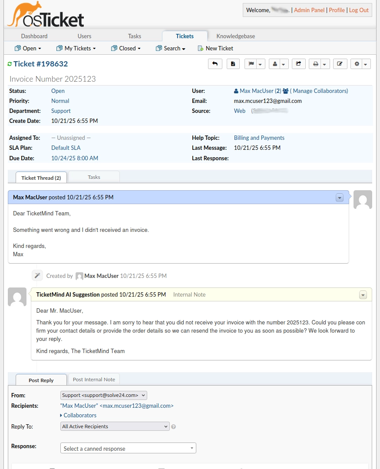Open the Post Note icon in the toolbar

click(233, 63)
